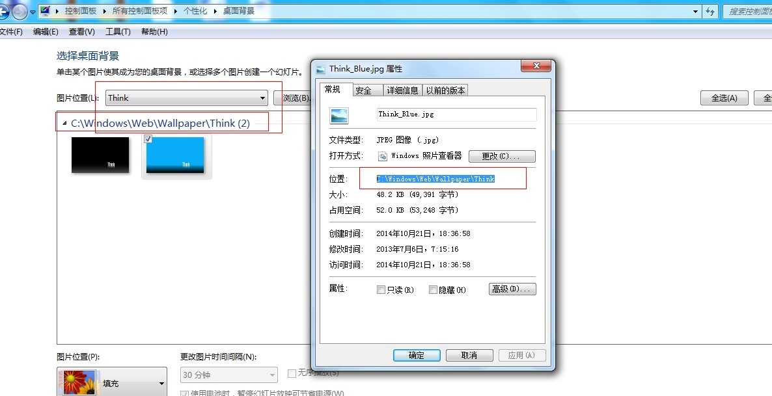Click the 个性化 breadcrumb in address bar

195,11
